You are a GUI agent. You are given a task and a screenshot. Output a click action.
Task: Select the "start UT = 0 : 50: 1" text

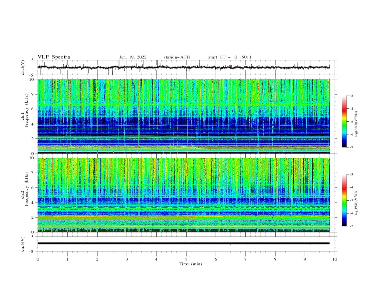pos(230,57)
